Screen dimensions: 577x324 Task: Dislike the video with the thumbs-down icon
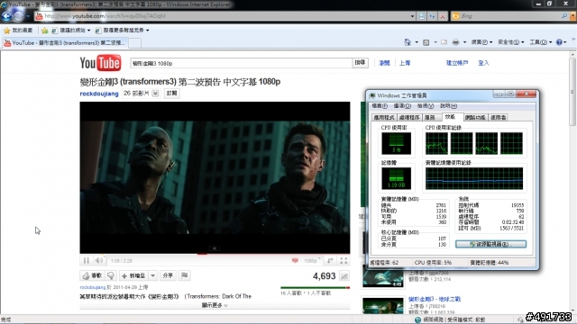111,275
